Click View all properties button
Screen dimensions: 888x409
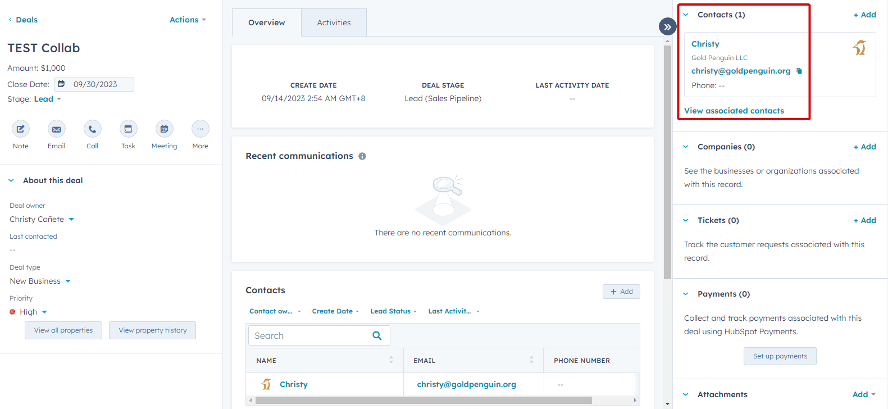coord(63,330)
